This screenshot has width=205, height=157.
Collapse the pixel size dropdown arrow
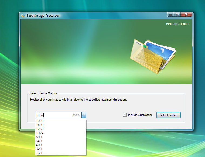coord(84,115)
